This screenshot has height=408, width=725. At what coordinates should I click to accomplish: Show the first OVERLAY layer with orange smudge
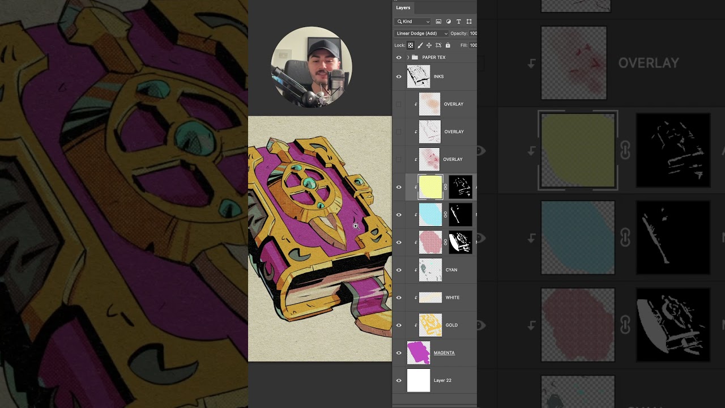coord(399,104)
